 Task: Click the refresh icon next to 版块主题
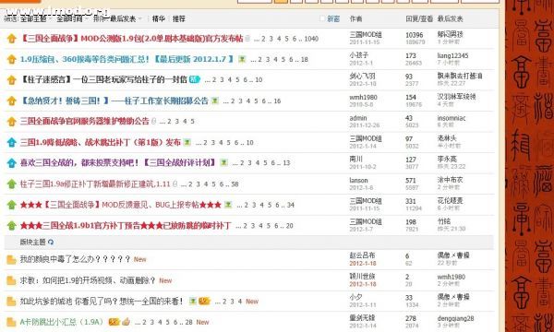tap(51, 242)
